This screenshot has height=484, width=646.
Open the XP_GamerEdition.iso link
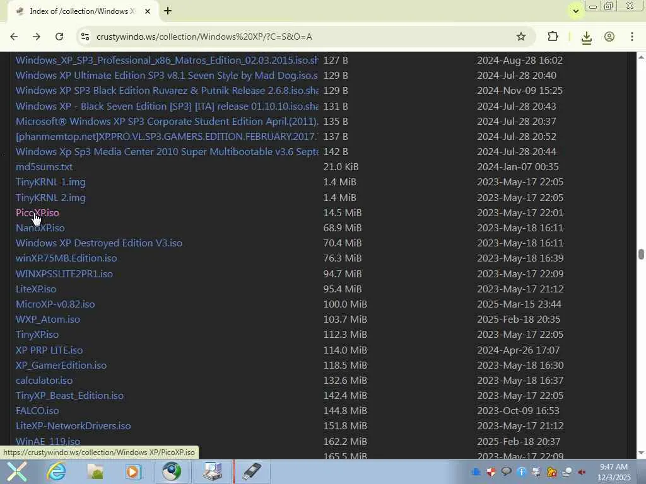click(x=61, y=366)
